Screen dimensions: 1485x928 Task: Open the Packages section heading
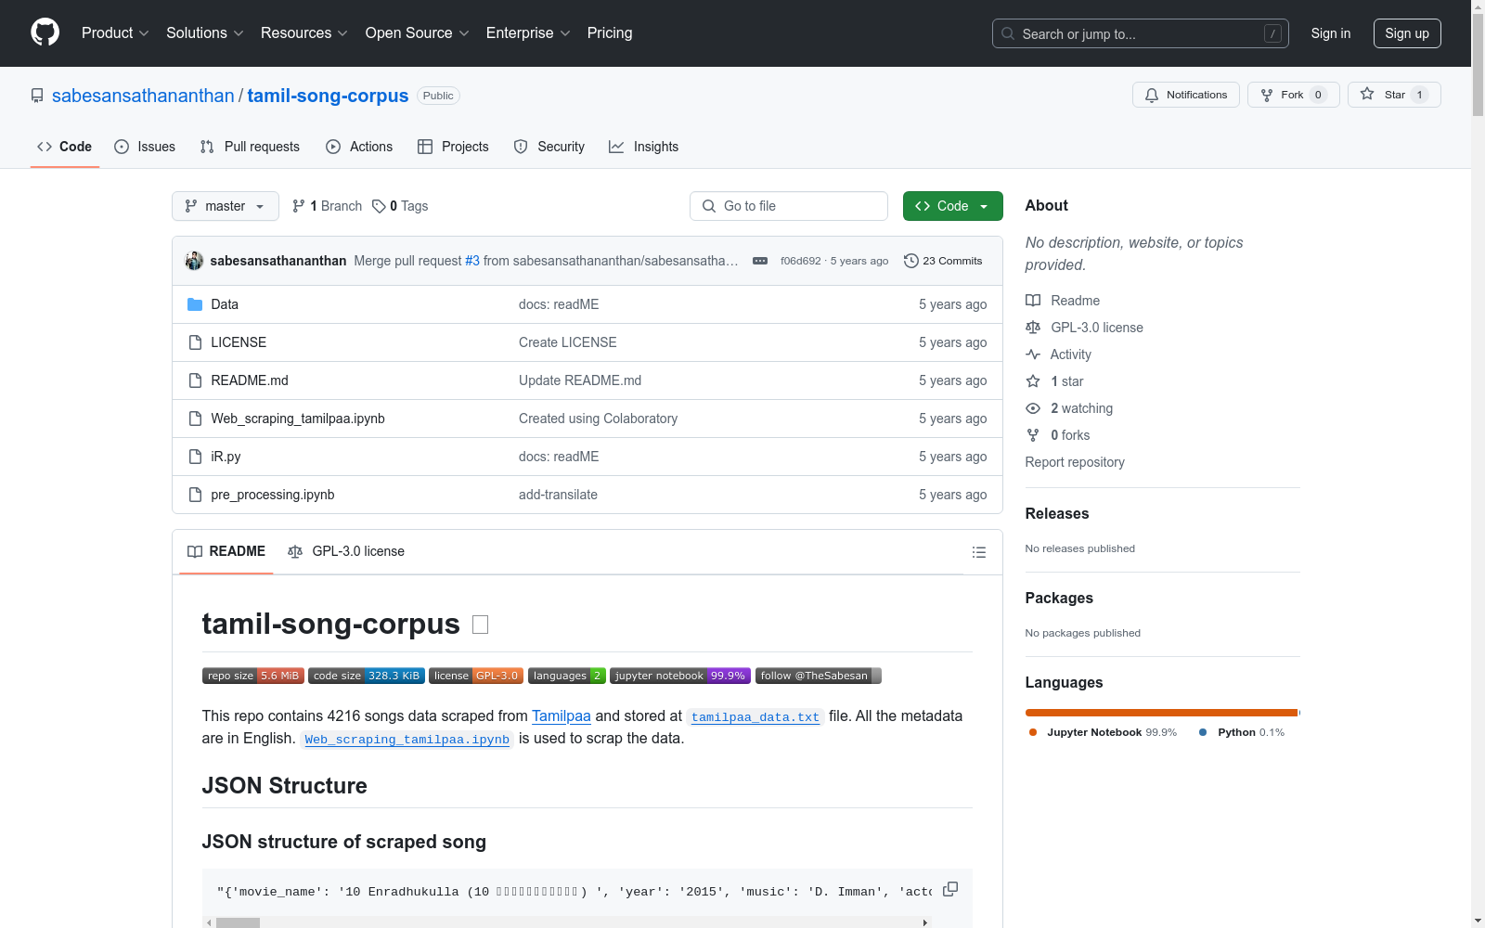click(x=1059, y=599)
